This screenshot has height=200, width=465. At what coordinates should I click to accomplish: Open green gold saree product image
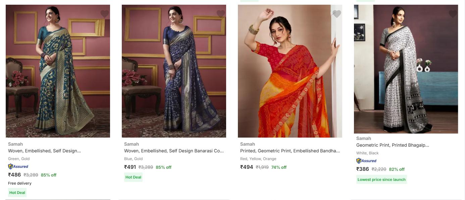58,71
